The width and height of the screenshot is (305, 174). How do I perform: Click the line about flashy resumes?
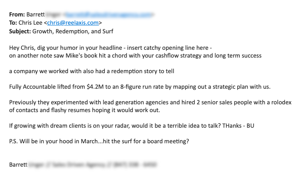[84, 110]
